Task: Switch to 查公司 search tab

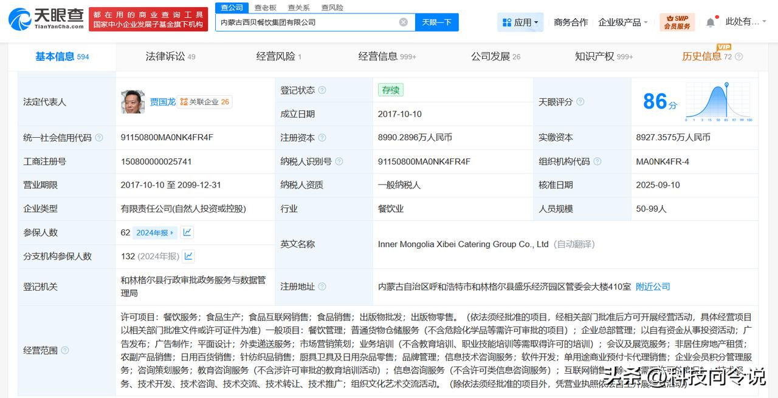Action: [x=232, y=7]
